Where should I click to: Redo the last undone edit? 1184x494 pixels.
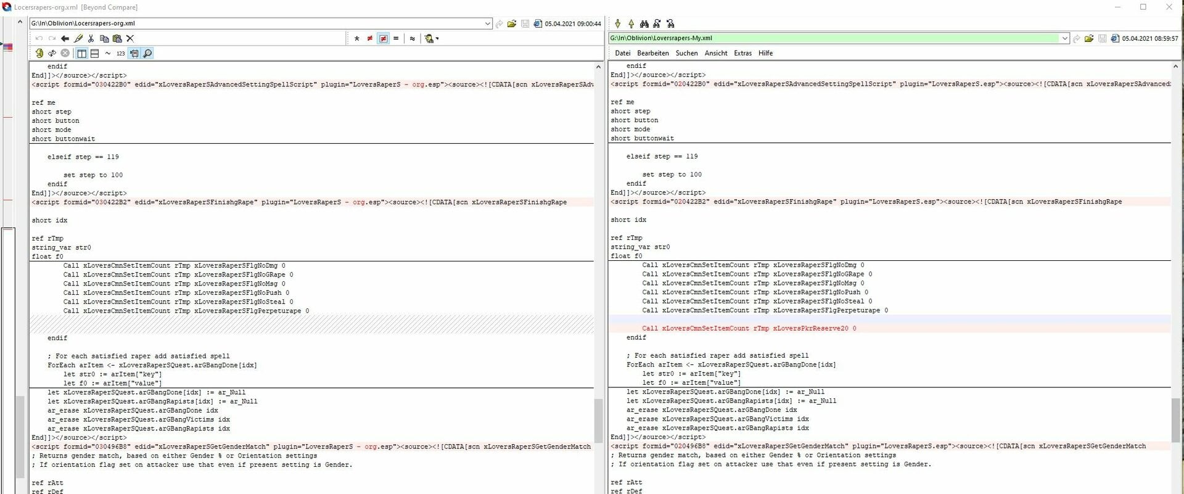point(52,38)
